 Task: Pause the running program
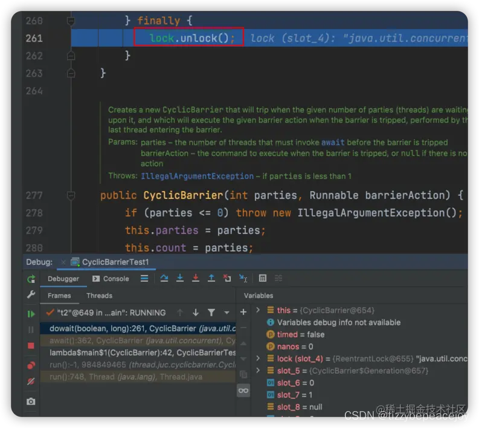(31, 329)
